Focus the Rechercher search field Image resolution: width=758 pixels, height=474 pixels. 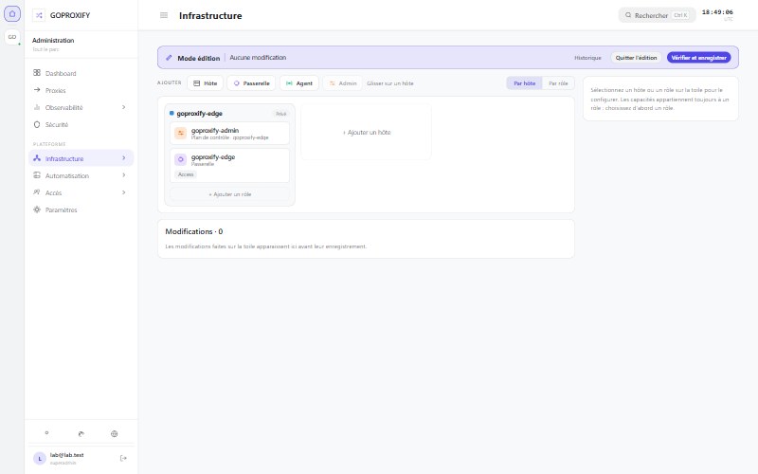click(x=657, y=15)
